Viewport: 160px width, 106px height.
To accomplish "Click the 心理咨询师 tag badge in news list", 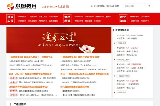I will coord(13,95).
